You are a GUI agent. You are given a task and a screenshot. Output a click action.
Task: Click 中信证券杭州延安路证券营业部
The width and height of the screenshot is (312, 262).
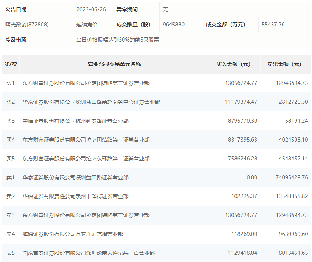75,120
